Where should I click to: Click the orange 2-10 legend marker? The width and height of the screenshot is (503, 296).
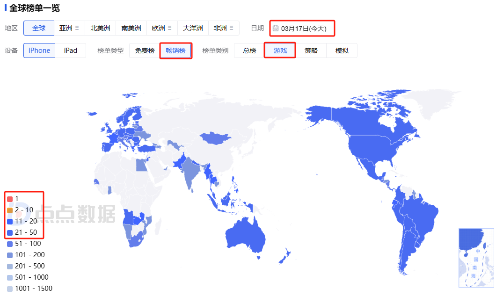11,209
